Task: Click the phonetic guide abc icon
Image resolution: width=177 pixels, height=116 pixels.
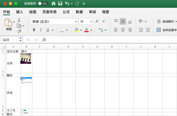Action: tap(101, 30)
